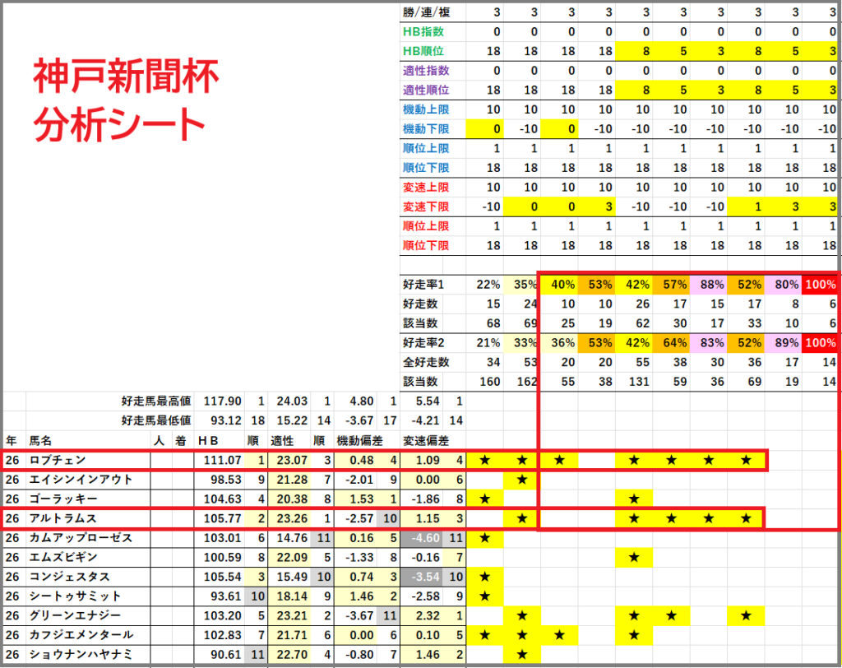Click HB value 90.61
The height and width of the screenshot is (668, 842).
tap(225, 655)
